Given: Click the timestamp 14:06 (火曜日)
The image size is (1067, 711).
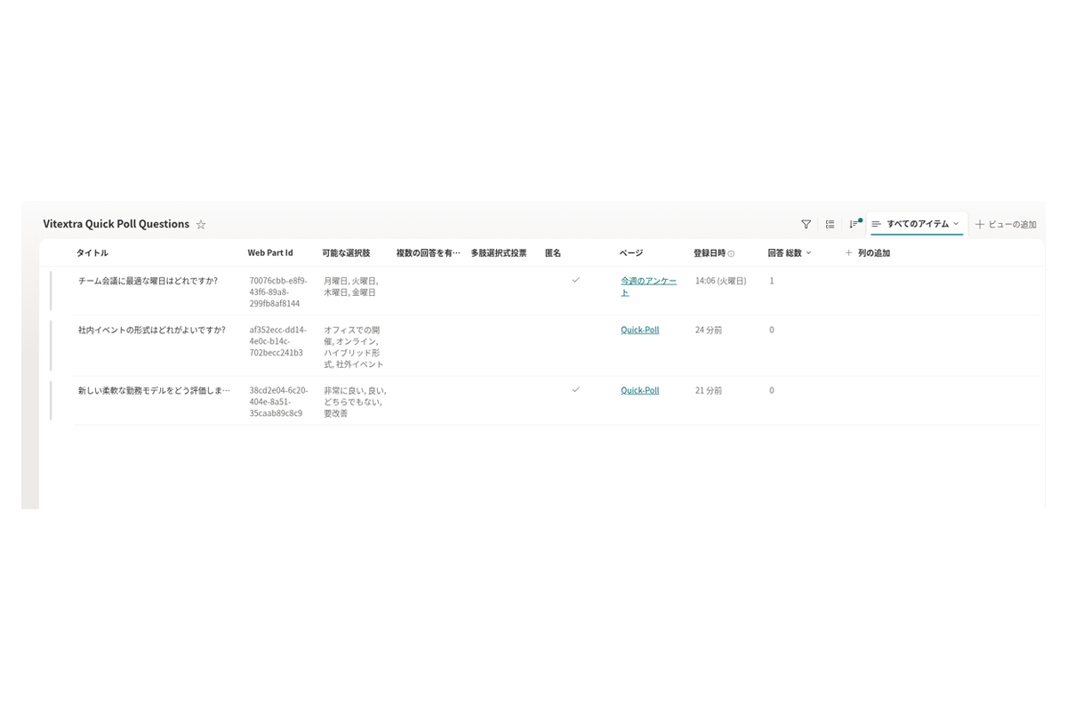Looking at the screenshot, I should [720, 281].
